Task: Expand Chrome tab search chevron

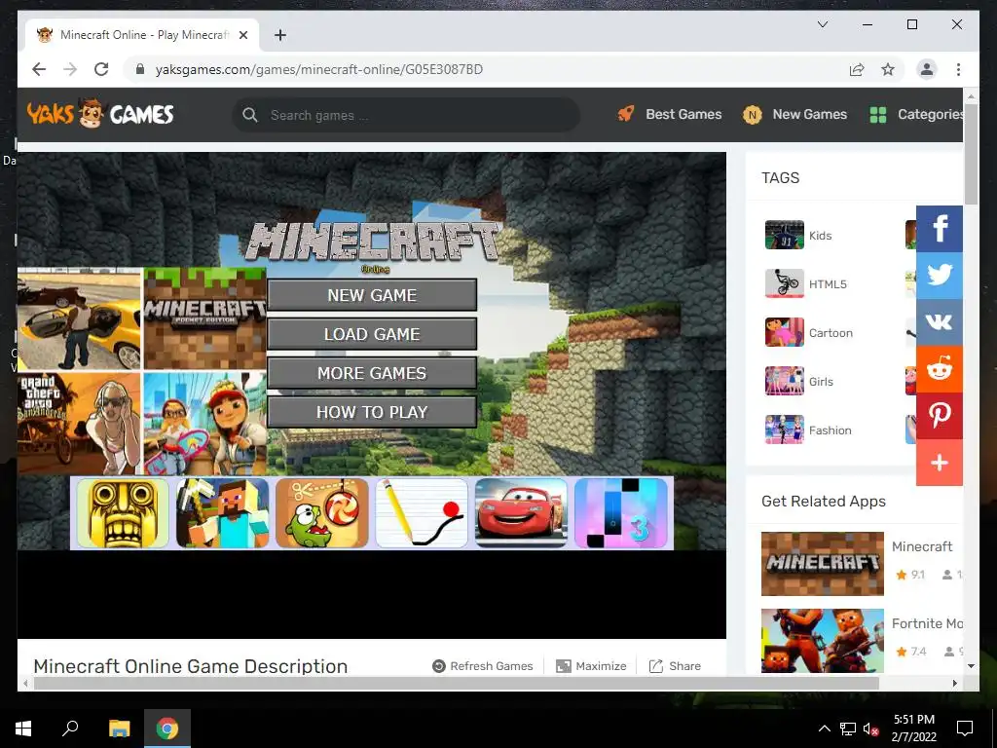Action: (x=822, y=24)
